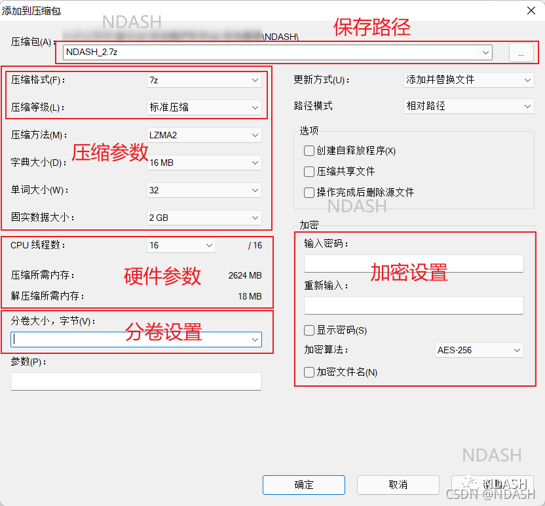Enable the 创建自释放程序 checkbox
Screen dimensions: 545x506
[309, 151]
